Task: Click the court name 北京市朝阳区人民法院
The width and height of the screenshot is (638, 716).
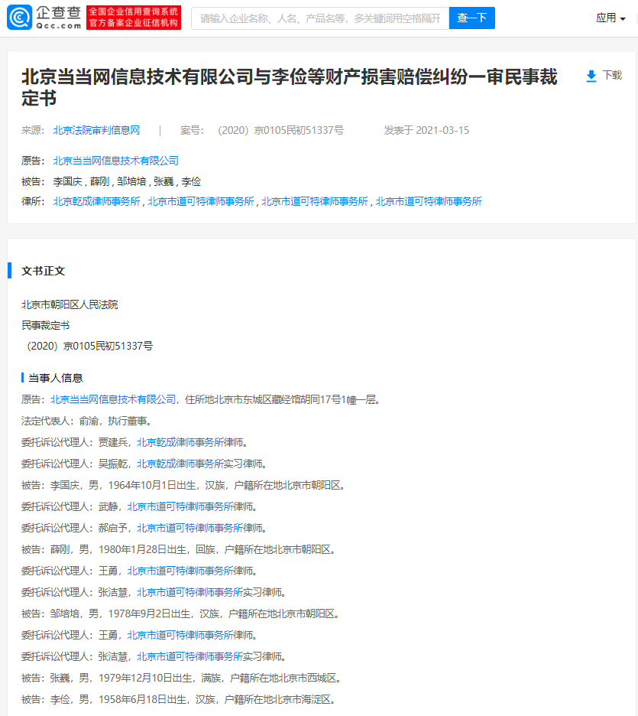Action: coord(70,304)
